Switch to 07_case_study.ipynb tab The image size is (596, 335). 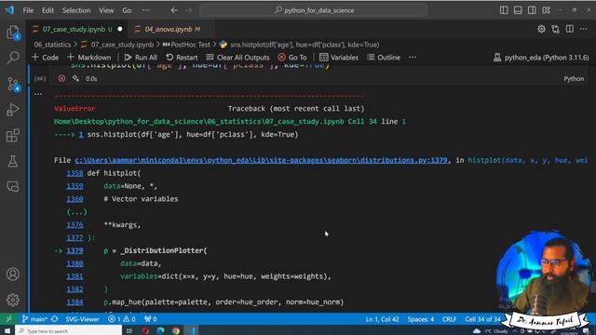[x=77, y=29]
